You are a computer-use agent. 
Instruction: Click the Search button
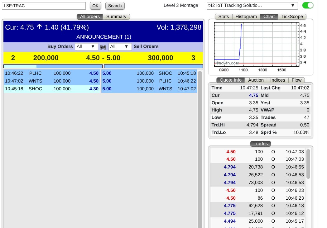click(x=115, y=6)
